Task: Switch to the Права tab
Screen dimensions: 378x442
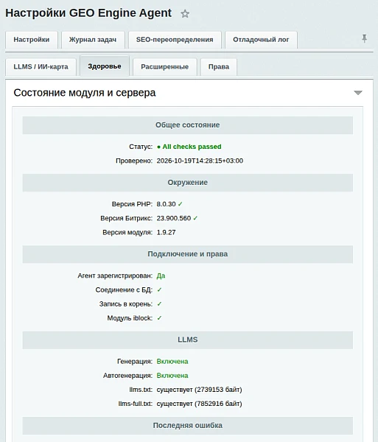Action: pos(219,67)
